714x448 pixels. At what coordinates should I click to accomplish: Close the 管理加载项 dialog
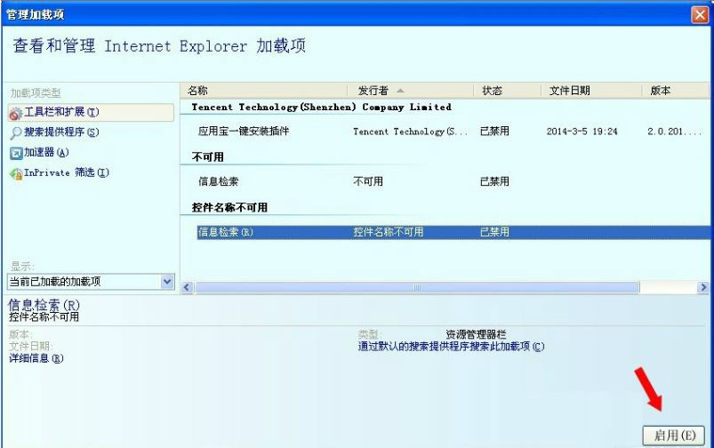point(700,15)
